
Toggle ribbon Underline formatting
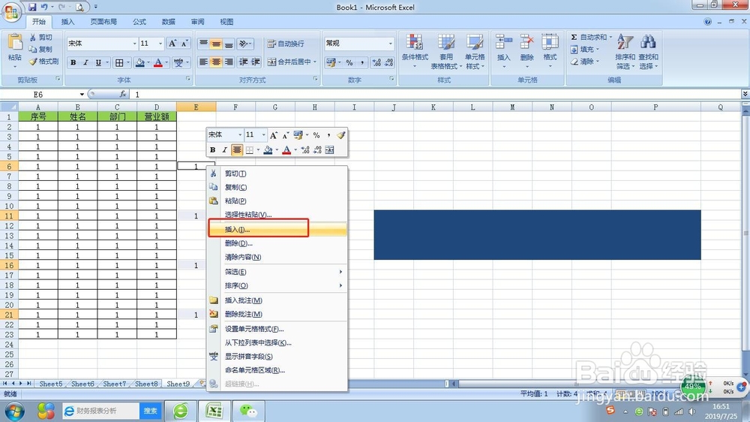[98, 62]
